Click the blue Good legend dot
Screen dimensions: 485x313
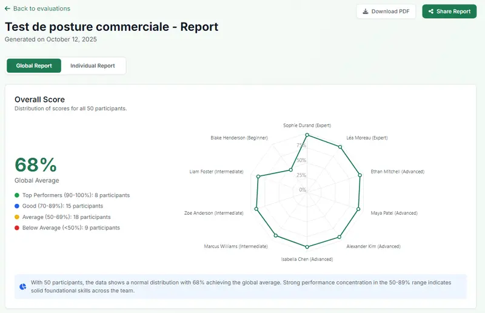coord(17,206)
